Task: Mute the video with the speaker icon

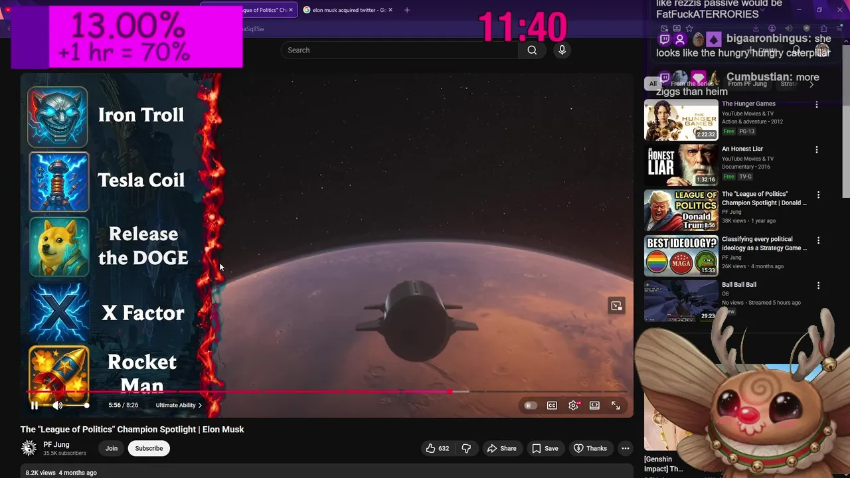Action: pyautogui.click(x=58, y=405)
